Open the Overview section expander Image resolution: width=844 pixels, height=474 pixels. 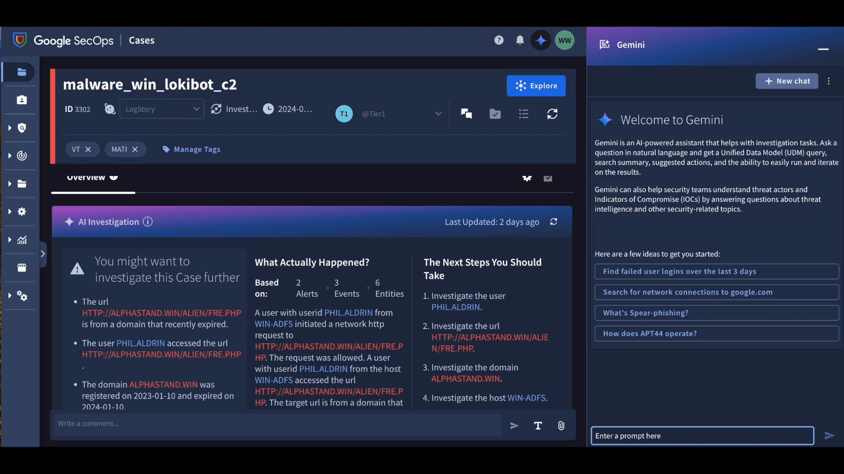tap(114, 177)
